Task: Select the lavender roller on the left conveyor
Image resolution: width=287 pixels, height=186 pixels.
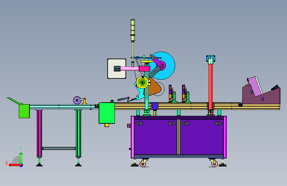Action: [77, 100]
